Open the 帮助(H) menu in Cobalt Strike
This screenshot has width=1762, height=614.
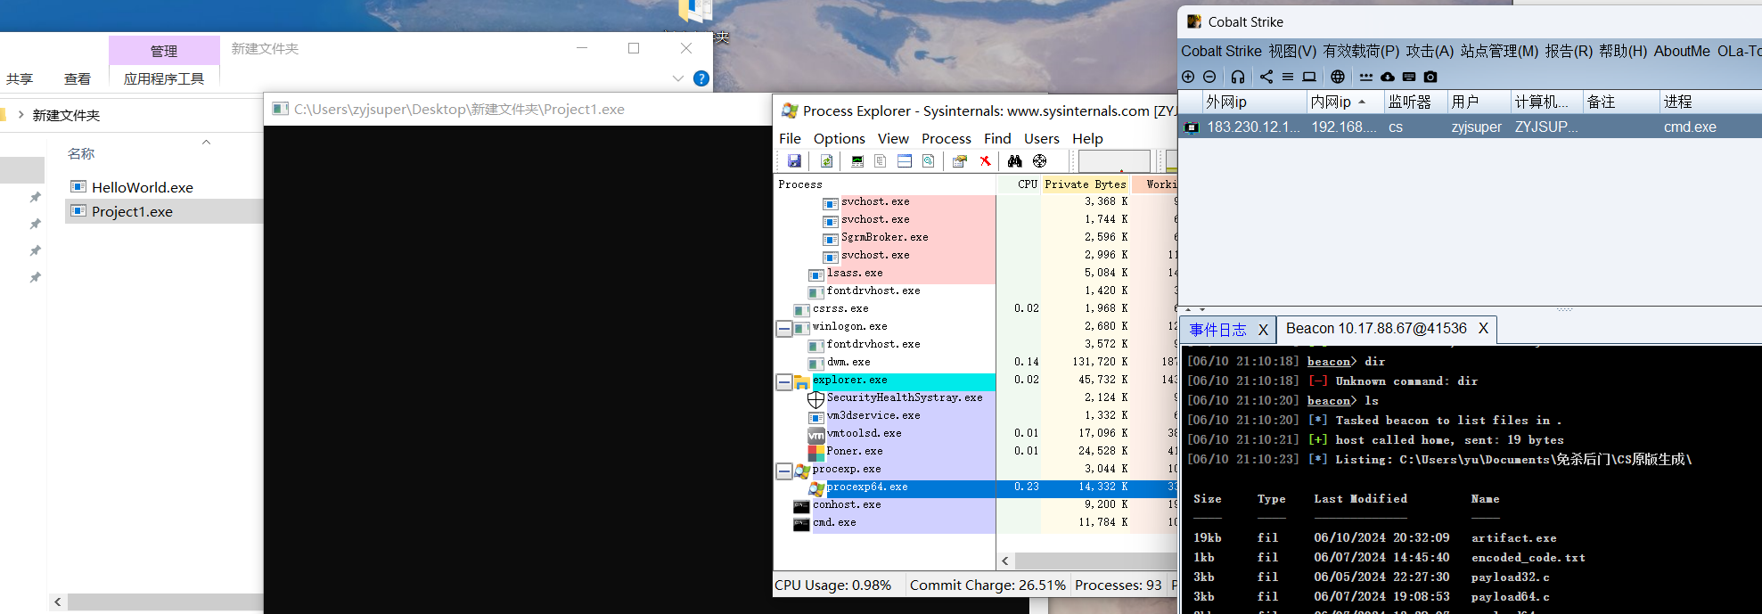click(1623, 51)
